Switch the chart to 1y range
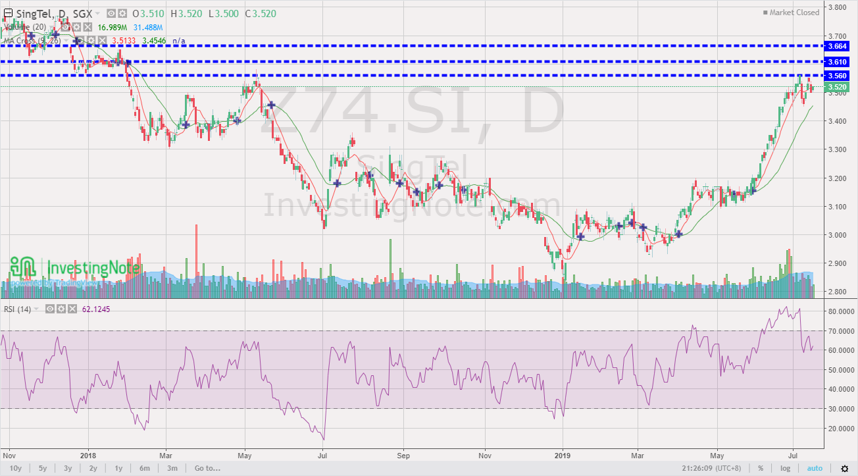Viewport: 858px width, 476px height. (118, 467)
